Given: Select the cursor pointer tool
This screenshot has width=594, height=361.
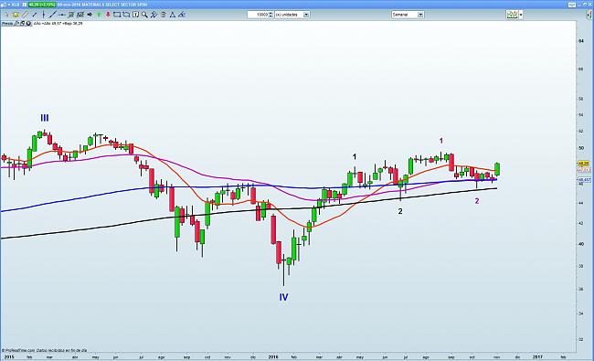Looking at the screenshot, I should tap(6, 15).
